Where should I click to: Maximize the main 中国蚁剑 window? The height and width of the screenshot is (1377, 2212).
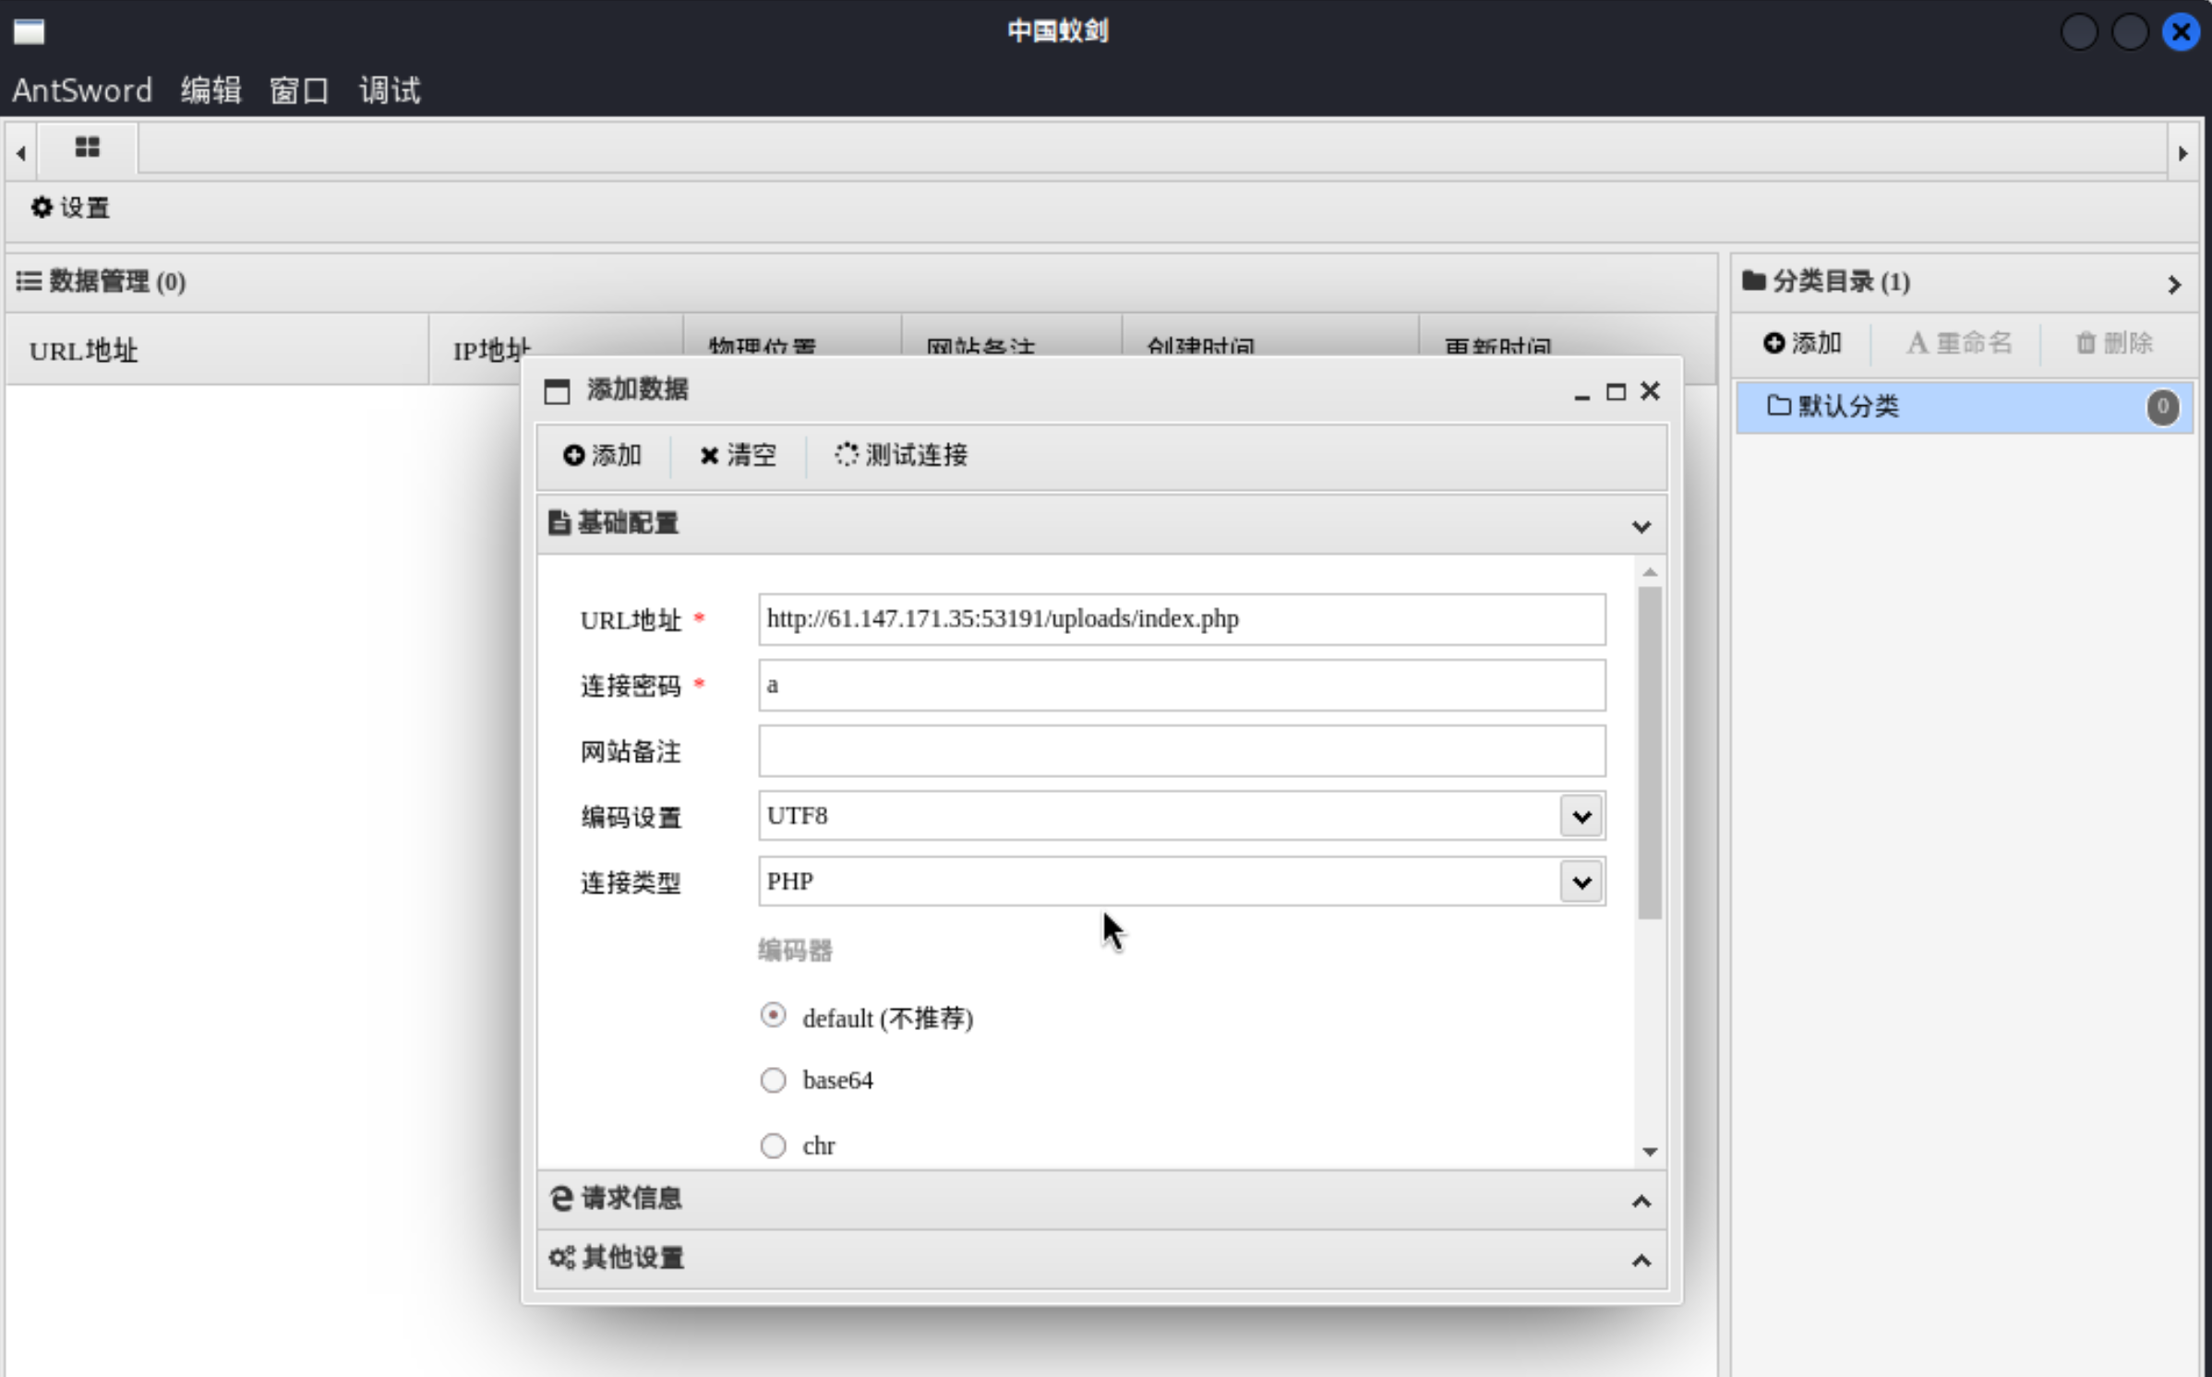(2129, 32)
